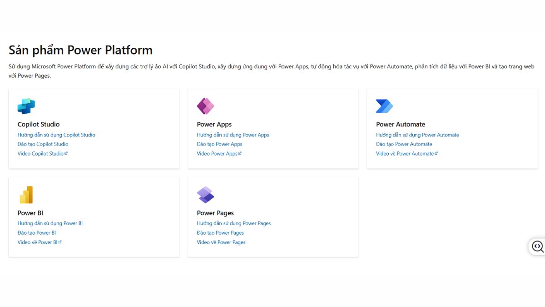Screen dimensions: 545x307
Task: Open Hướng dẫn sử dụng Power Automate link
Action: [x=417, y=135]
